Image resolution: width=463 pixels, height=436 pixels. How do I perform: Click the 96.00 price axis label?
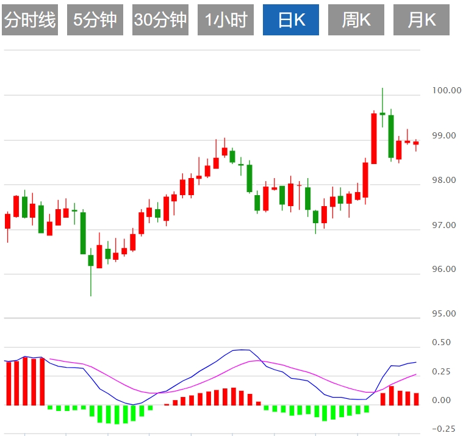click(444, 269)
